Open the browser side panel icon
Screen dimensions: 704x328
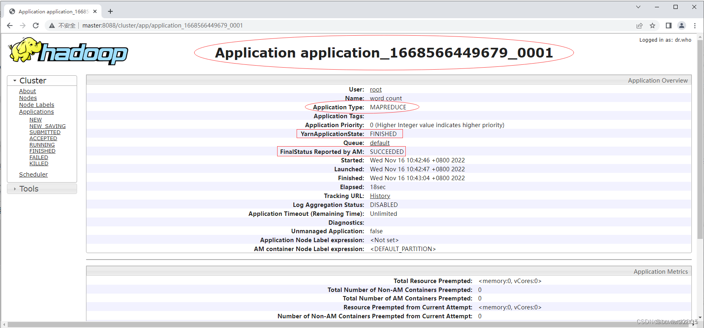pos(669,26)
